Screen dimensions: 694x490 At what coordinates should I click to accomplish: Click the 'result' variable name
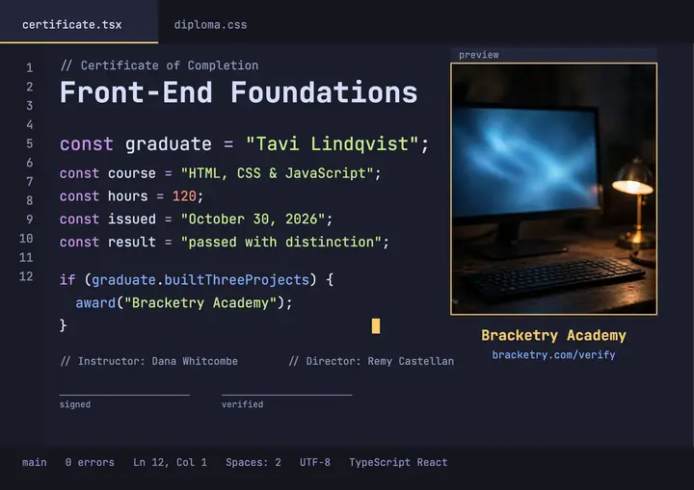132,242
